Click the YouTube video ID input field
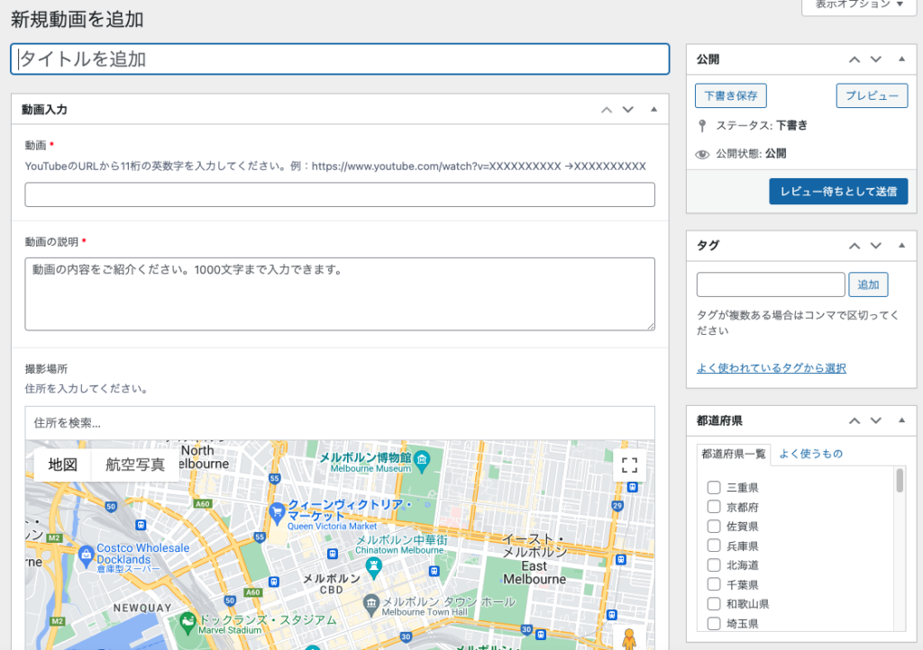The image size is (923, 650). pyautogui.click(x=340, y=194)
